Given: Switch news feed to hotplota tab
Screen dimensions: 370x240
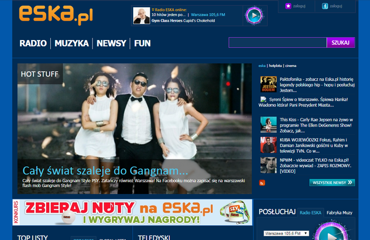Looking at the screenshot, I should click(x=275, y=66).
